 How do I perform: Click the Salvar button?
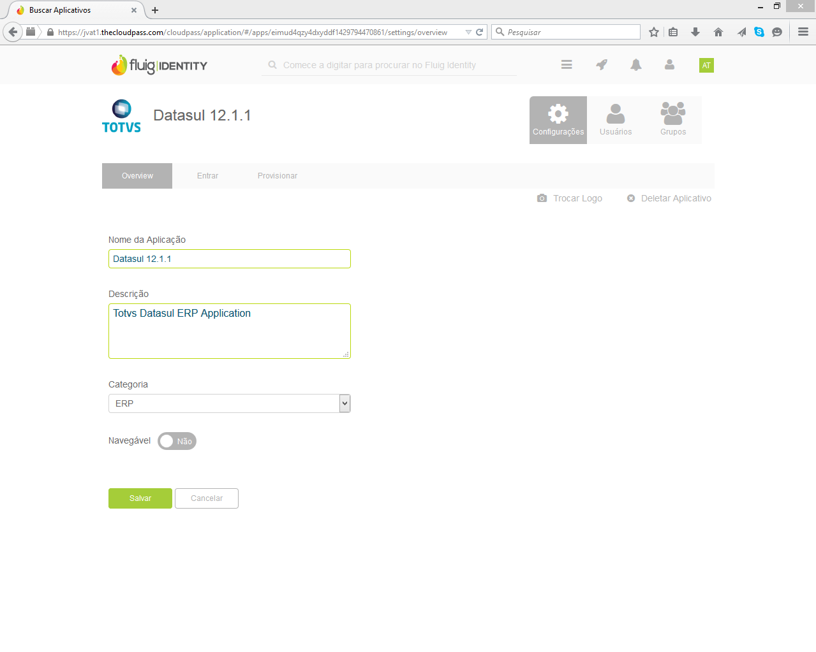coord(140,498)
